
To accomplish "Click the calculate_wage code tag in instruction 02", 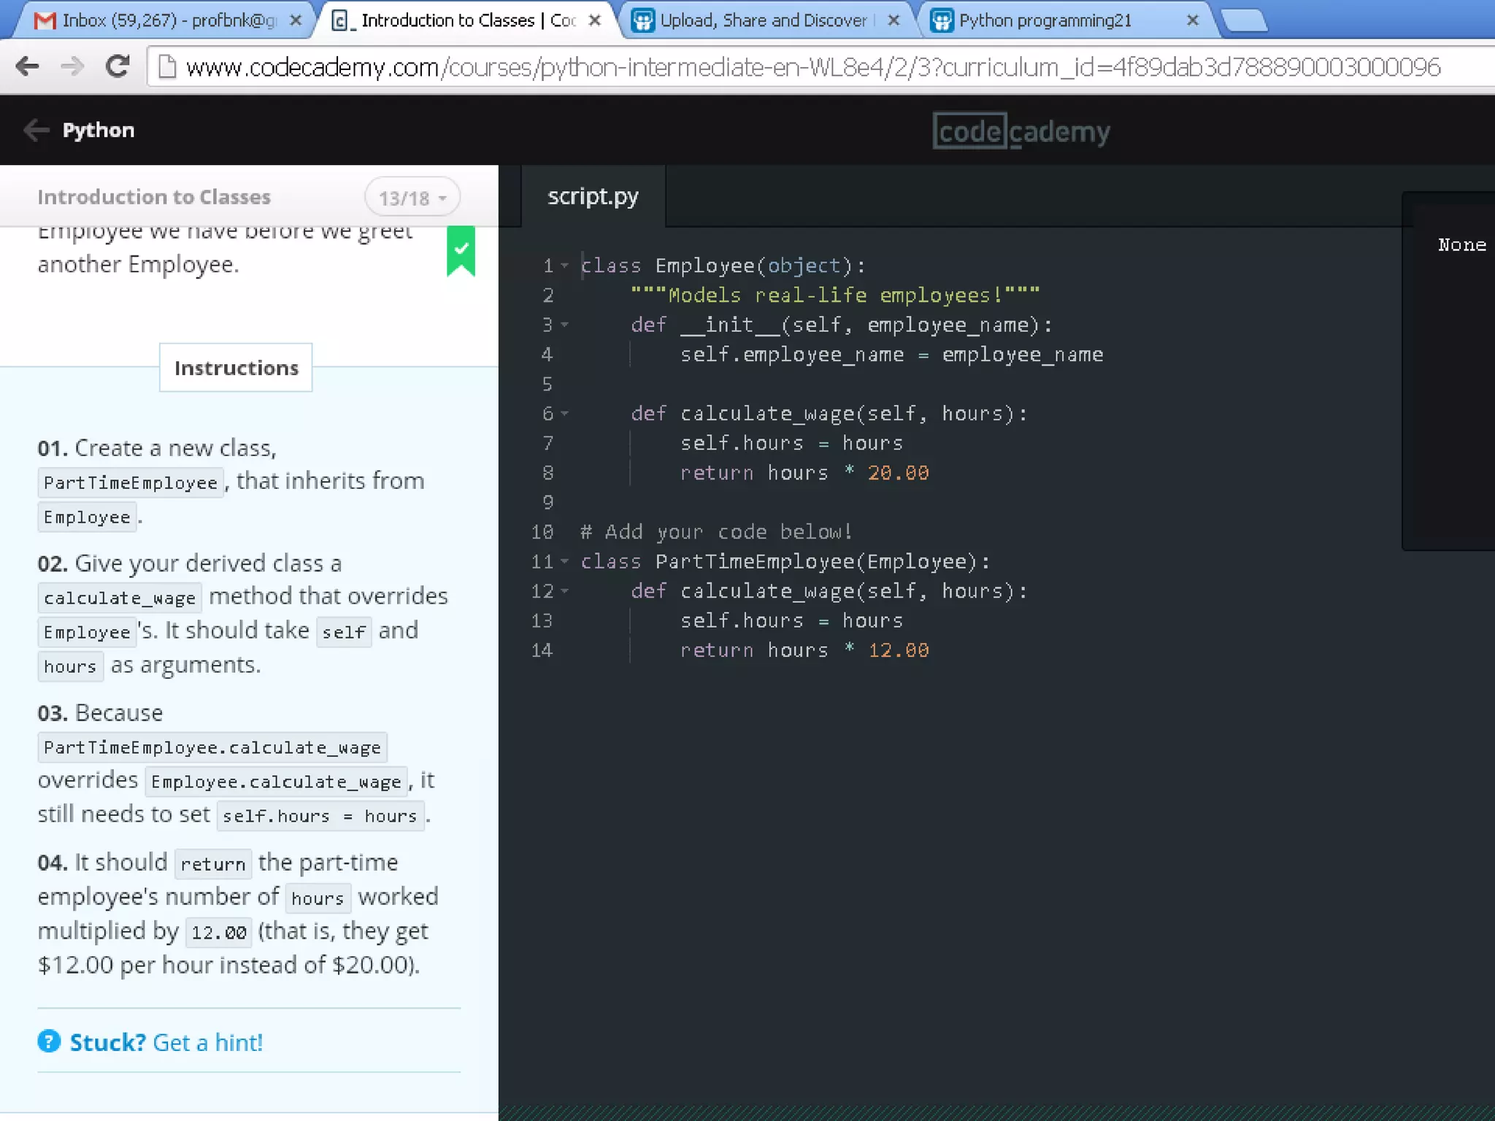I will (120, 598).
